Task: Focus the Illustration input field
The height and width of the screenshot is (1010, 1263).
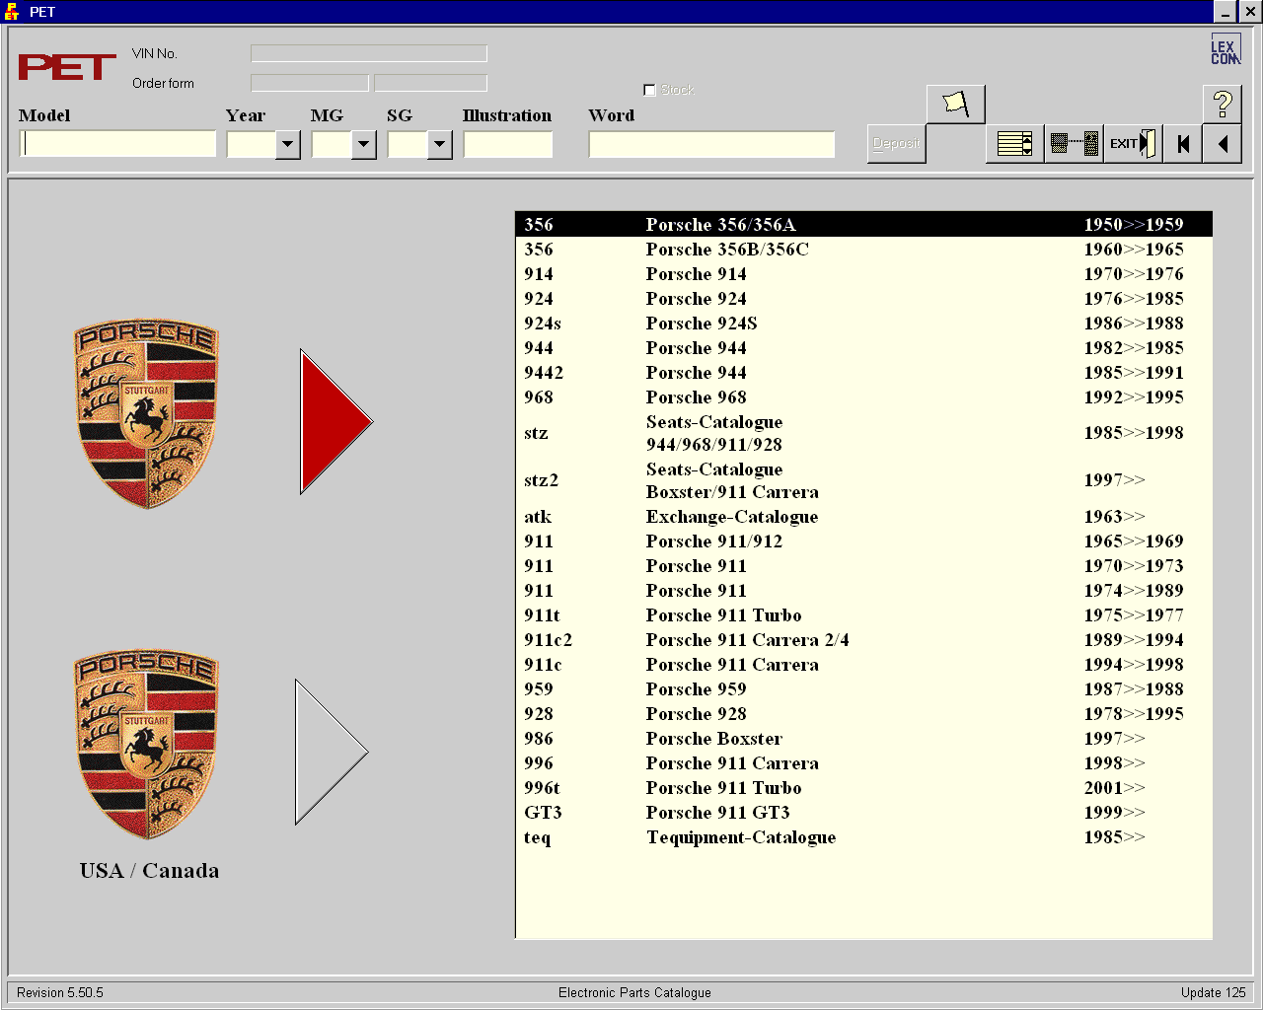Action: coord(508,144)
